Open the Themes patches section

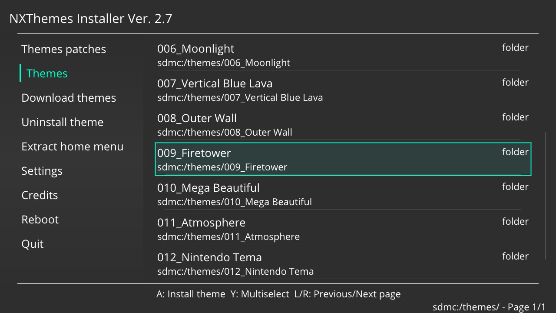tap(63, 49)
